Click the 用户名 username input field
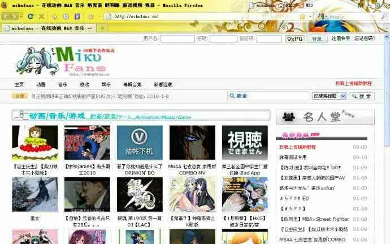 (177, 39)
